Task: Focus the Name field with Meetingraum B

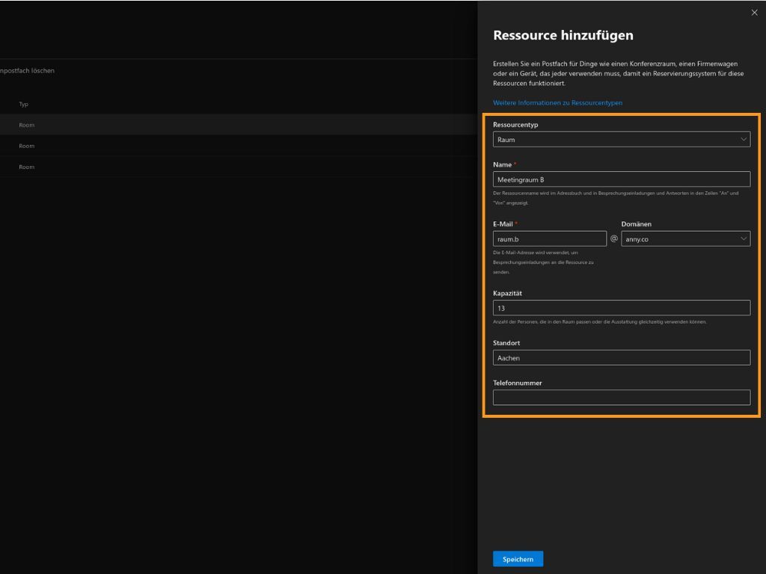Action: [x=621, y=179]
